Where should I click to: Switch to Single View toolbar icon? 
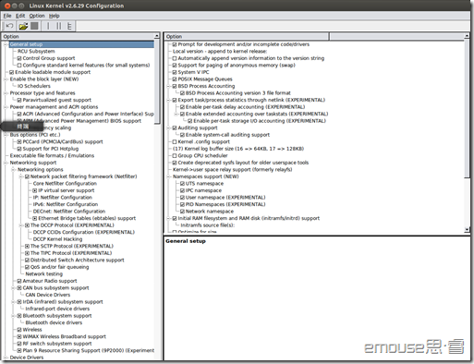[x=48, y=26]
